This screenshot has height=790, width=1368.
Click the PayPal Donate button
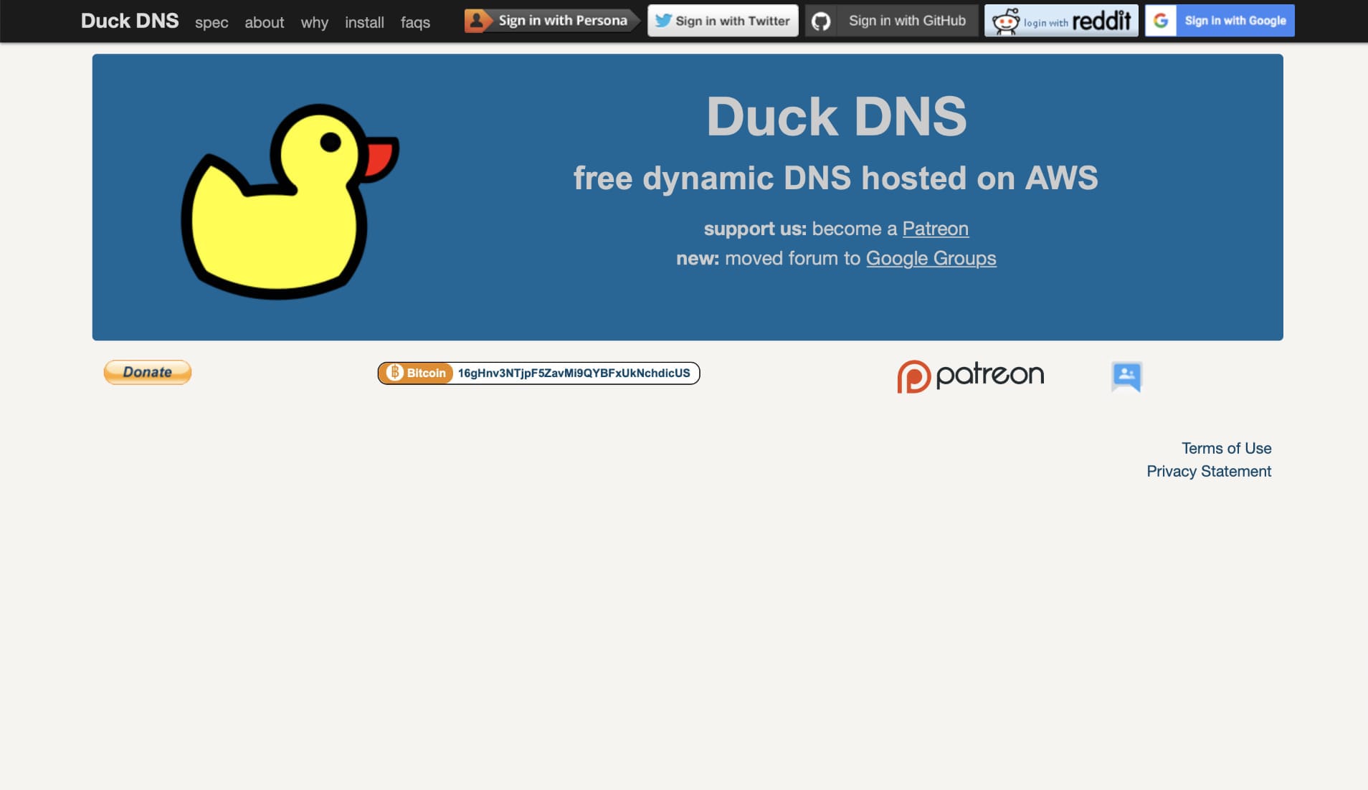[148, 372]
